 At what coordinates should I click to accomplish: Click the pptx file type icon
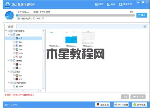(x=17, y=53)
